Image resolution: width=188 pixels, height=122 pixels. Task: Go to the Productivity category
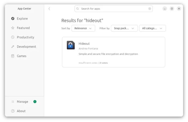[x=25, y=37]
